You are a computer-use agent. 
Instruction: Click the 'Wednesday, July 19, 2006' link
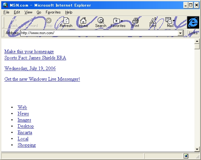pyautogui.click(x=30, y=68)
